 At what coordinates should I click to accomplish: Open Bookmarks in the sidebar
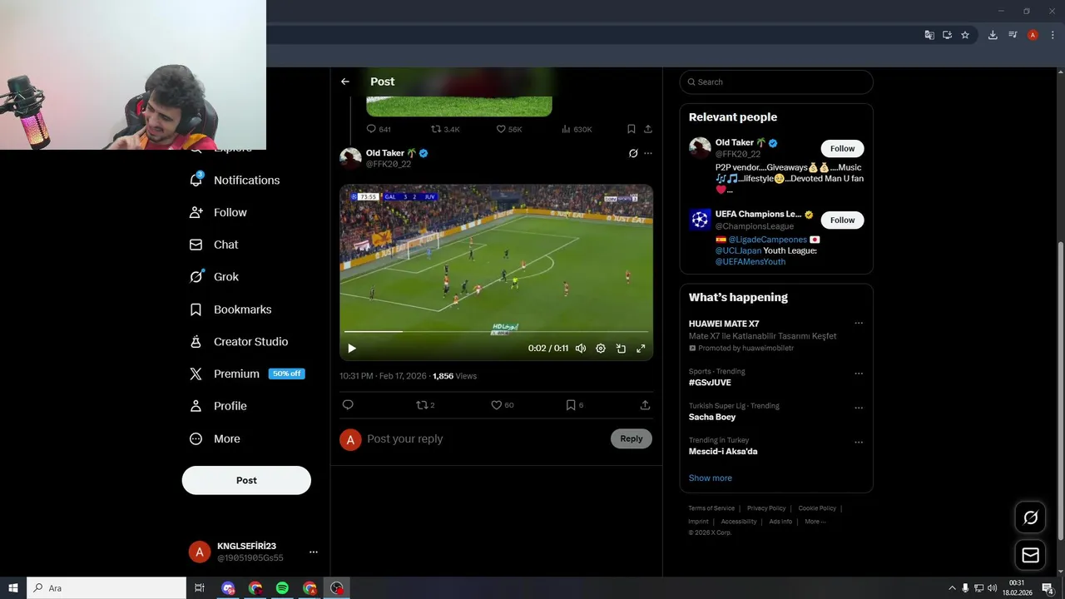pyautogui.click(x=230, y=309)
